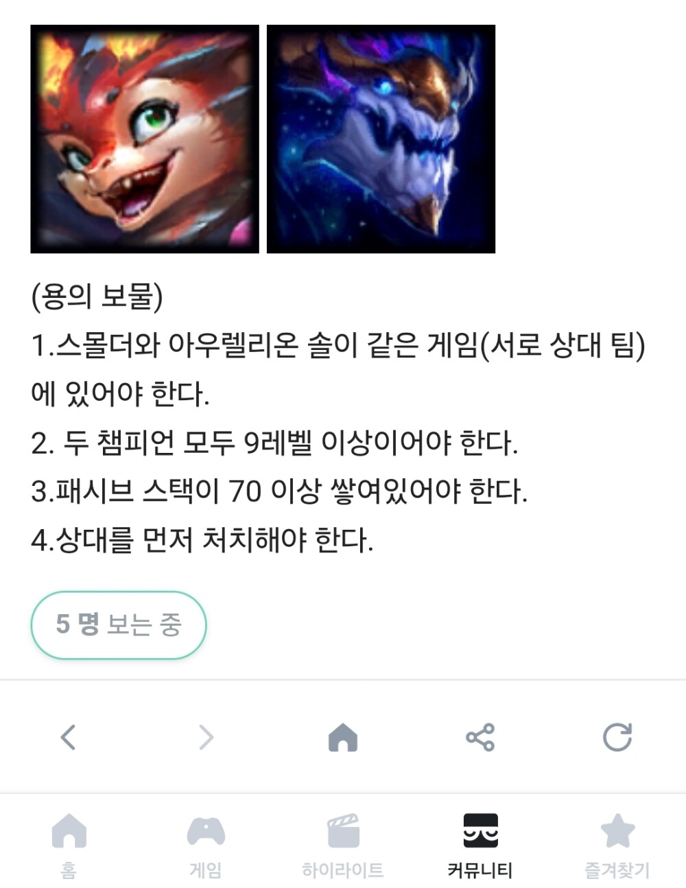The image size is (686, 888).
Task: Tap the gamepad icon above 게임
Action: click(206, 830)
